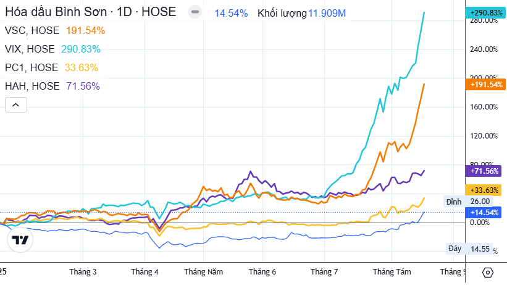
Task: Click the Tháng Tám time axis label
Action: click(x=392, y=272)
